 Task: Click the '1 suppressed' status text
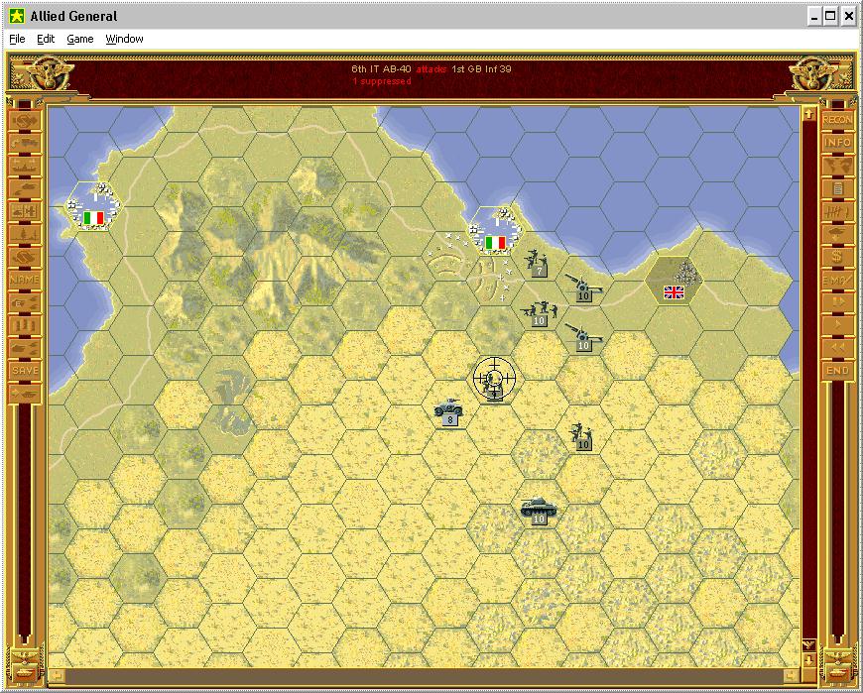tap(382, 81)
